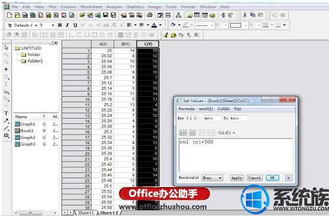329x216 pixels.
Task: Open the F(x) menu in Set Values
Action: [237, 109]
